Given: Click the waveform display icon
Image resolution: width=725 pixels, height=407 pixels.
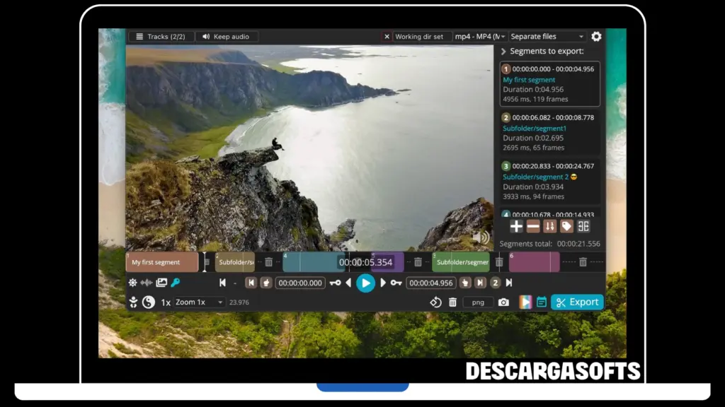Looking at the screenshot, I should click(x=147, y=283).
